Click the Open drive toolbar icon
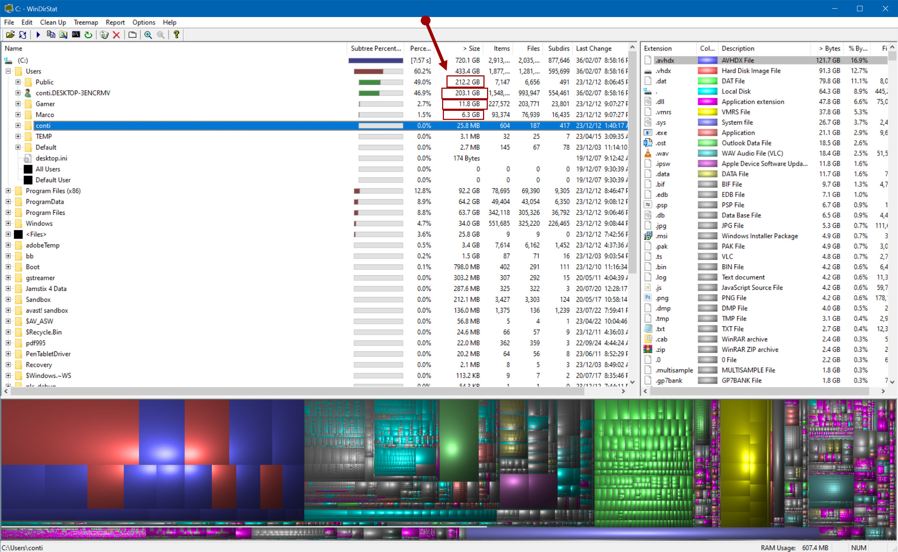Image resolution: width=898 pixels, height=552 pixels. (x=10, y=35)
